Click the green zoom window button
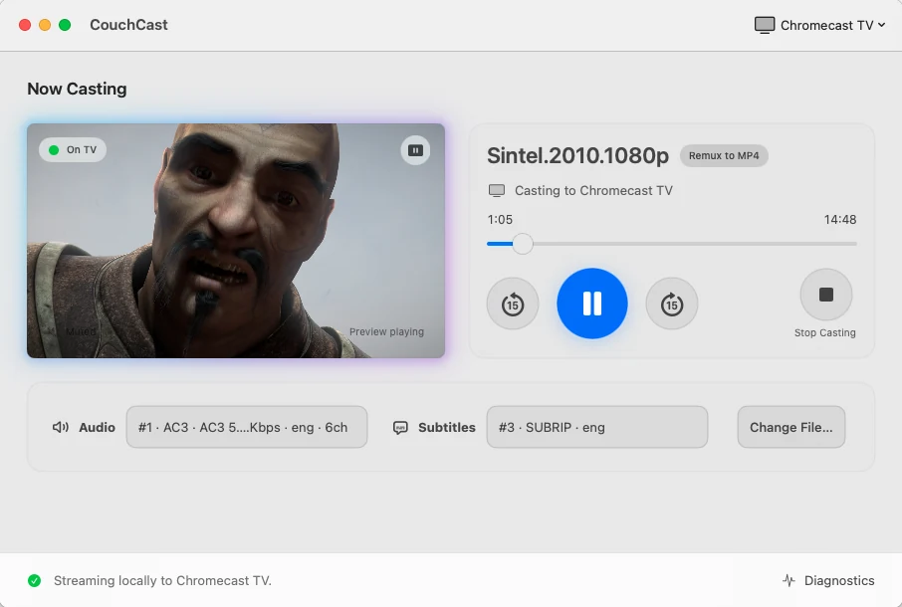Image resolution: width=902 pixels, height=607 pixels. pos(65,25)
